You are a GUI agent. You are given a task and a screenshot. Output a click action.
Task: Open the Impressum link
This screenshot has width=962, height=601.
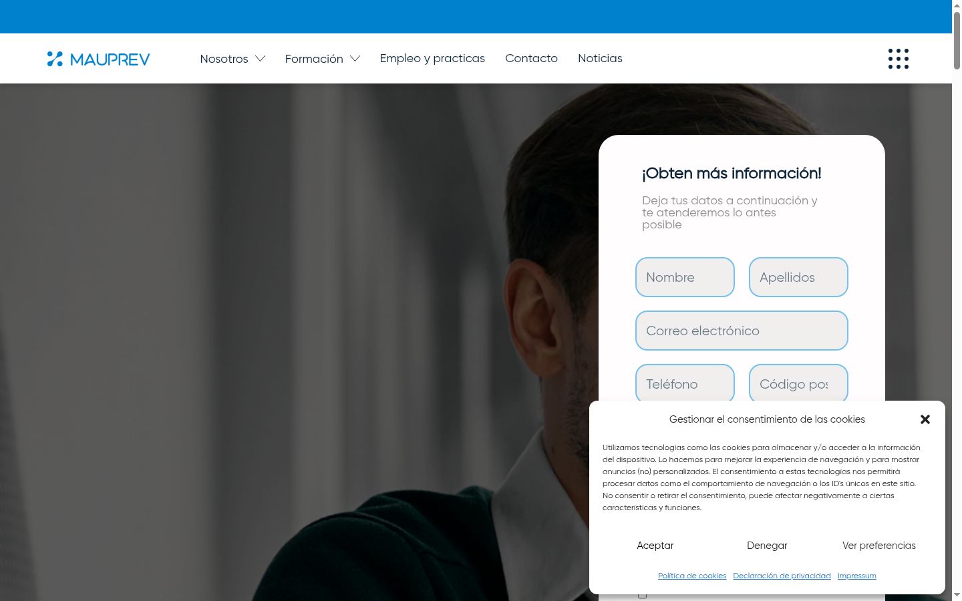tap(857, 576)
